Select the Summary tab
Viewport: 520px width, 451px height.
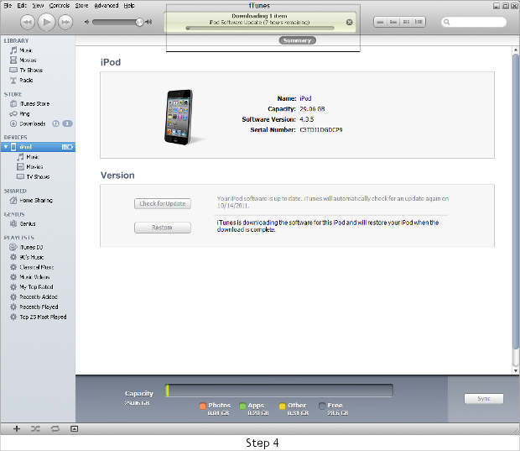click(x=297, y=40)
